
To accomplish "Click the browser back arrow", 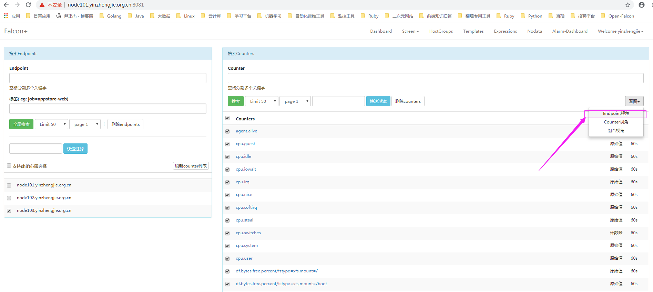I will click(6, 5).
